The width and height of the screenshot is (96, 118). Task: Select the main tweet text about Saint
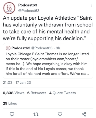(x=48, y=28)
